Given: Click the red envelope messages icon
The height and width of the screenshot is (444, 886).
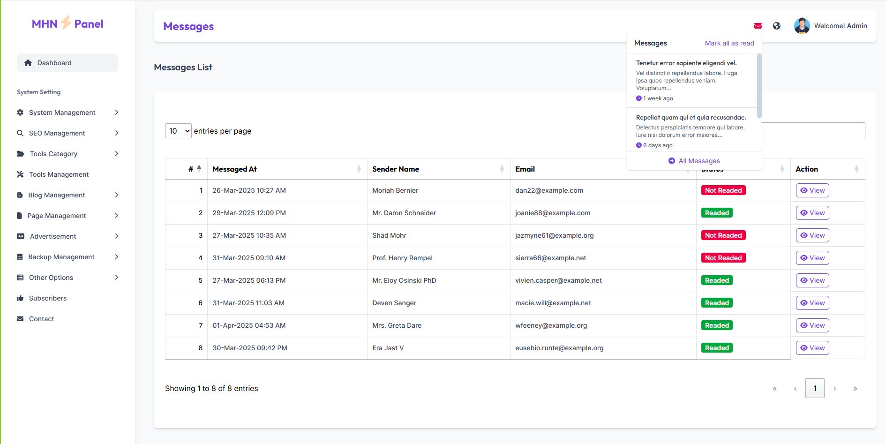Looking at the screenshot, I should coord(758,26).
